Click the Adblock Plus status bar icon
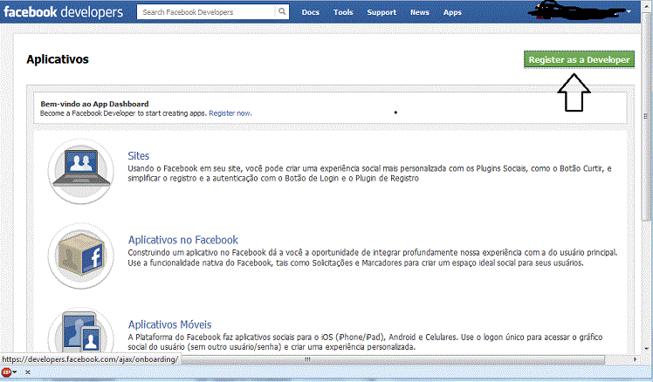 6,372
